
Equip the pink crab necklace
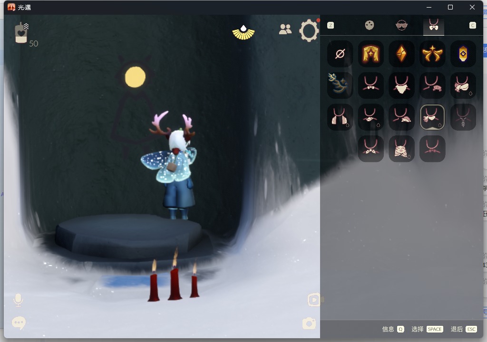click(x=432, y=85)
